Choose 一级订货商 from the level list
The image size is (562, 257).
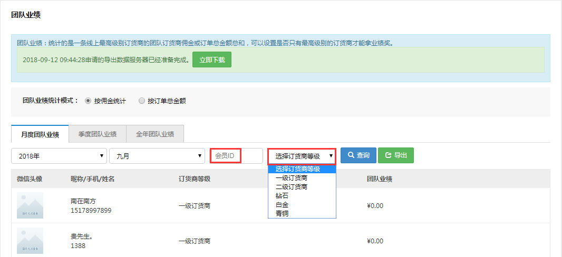coord(292,178)
